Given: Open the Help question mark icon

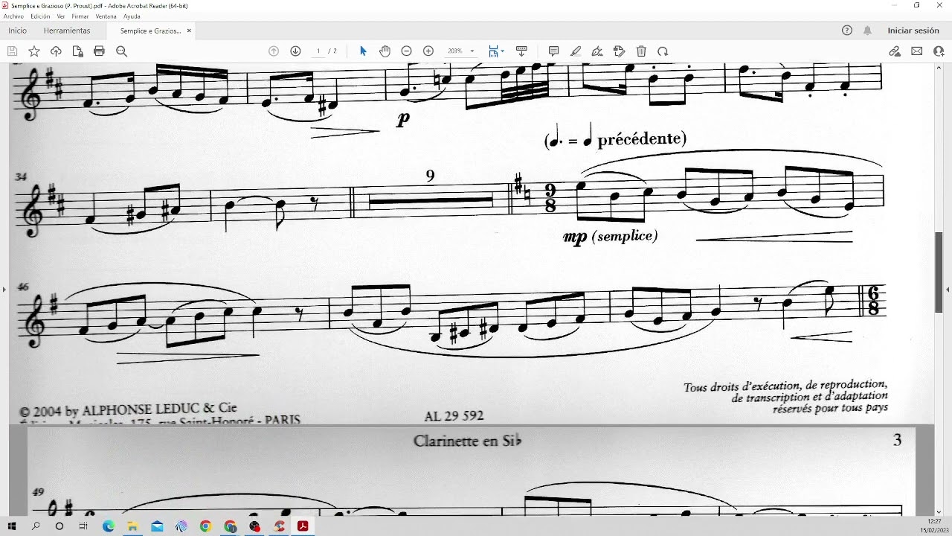Looking at the screenshot, I should point(846,31).
